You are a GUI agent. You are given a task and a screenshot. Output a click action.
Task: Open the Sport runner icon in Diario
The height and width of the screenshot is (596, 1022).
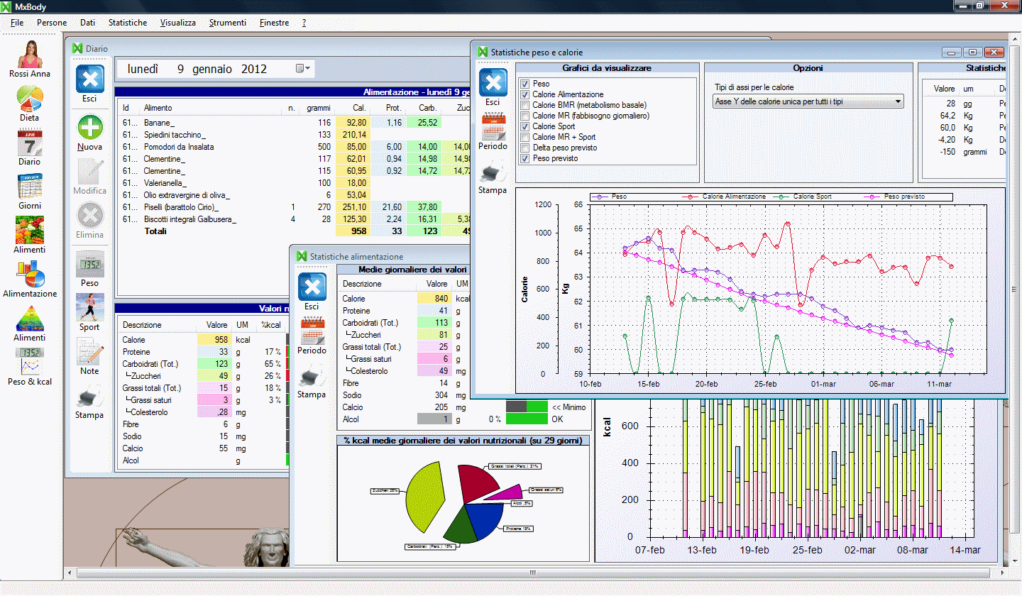tap(89, 308)
